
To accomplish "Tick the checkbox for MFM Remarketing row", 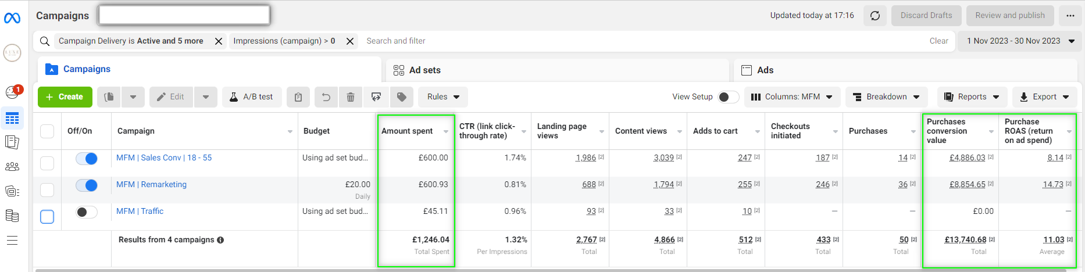I will click(x=47, y=190).
